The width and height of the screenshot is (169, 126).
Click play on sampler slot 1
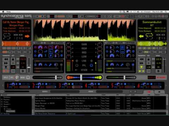coord(17,84)
